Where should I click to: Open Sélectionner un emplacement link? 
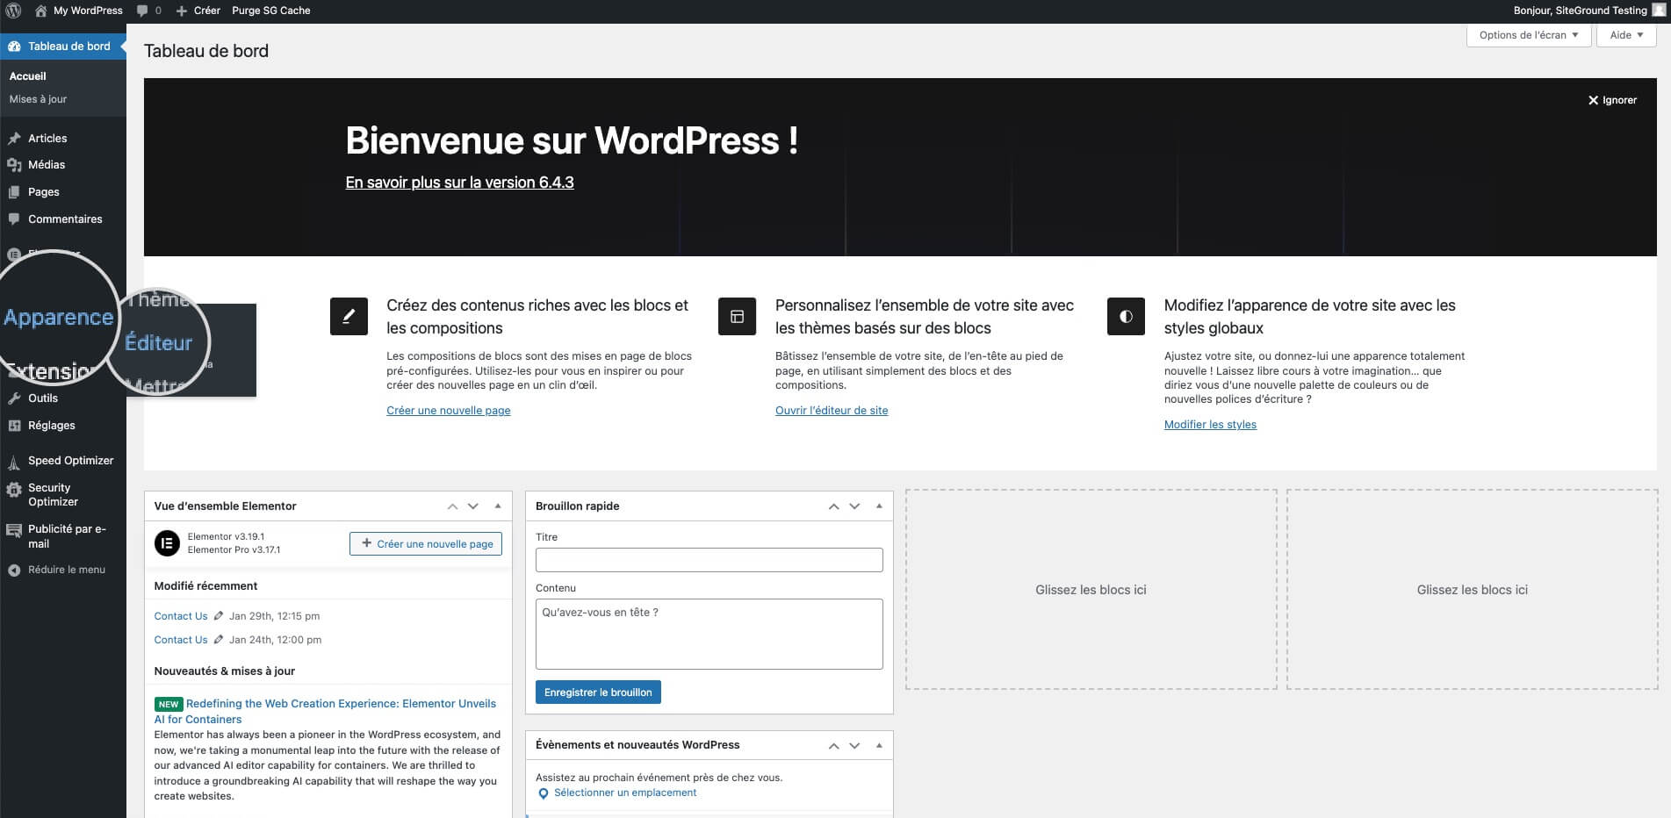[x=625, y=793]
